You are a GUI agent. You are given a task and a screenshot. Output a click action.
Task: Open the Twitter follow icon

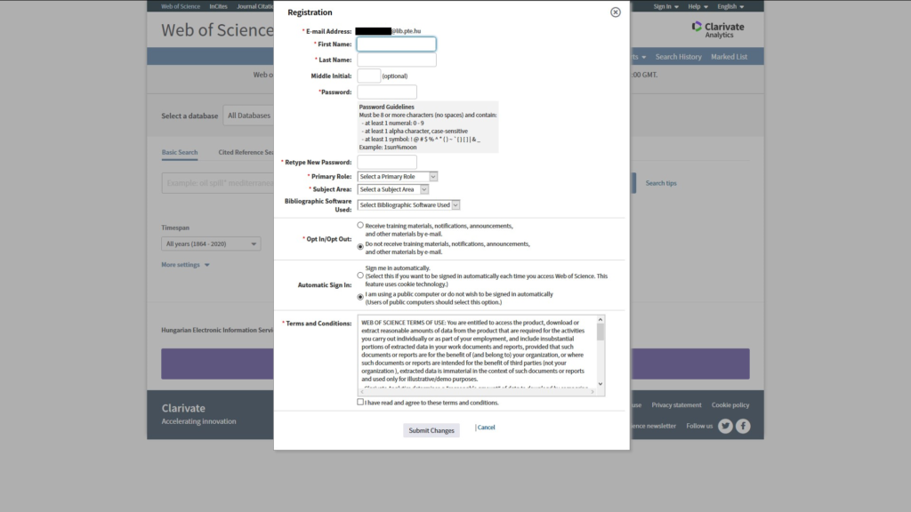pos(725,426)
